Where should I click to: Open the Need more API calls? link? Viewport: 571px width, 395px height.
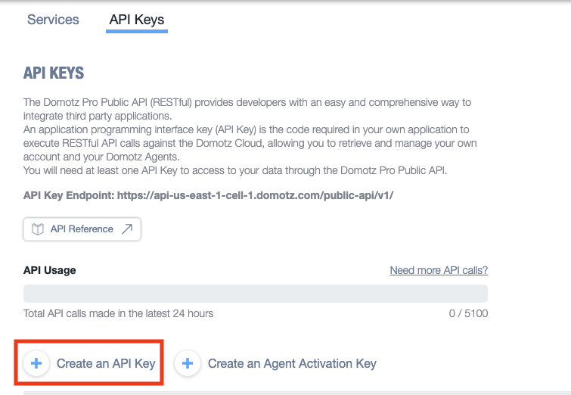click(x=439, y=270)
